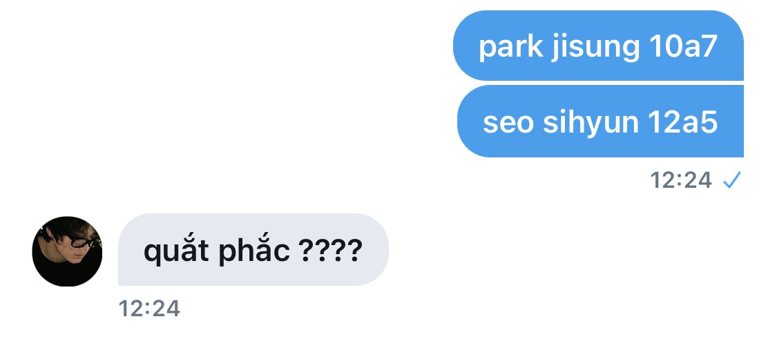Click the word 'quắt' in the gray bubble
Screen dimensions: 777x339
coord(176,251)
